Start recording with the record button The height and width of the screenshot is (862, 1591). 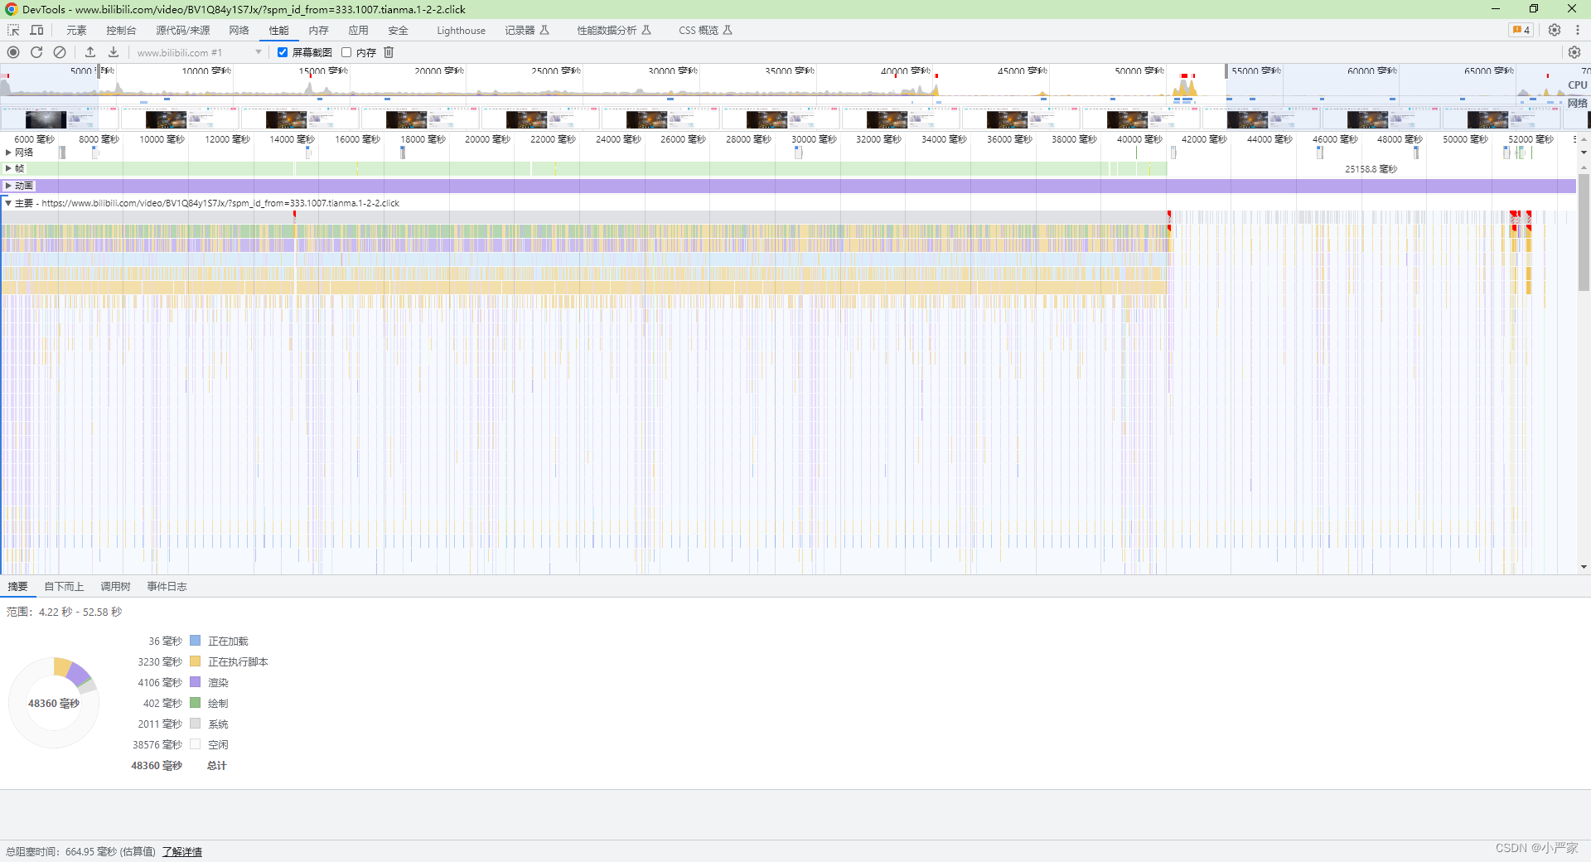[13, 52]
